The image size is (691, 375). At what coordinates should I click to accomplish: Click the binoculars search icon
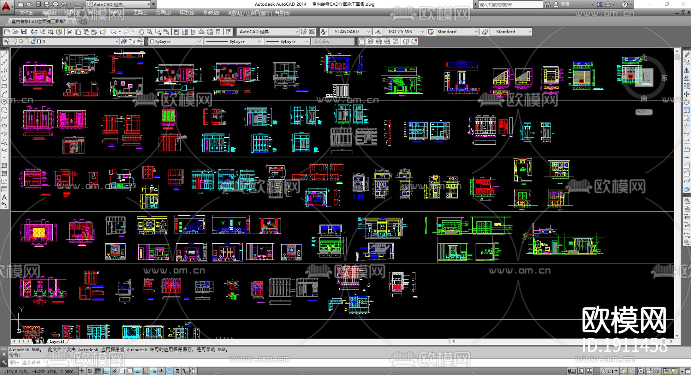(x=547, y=4)
